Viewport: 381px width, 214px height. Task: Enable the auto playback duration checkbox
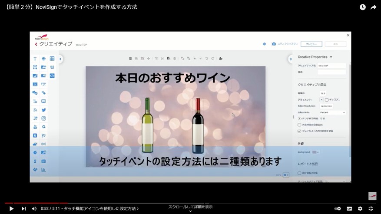pyautogui.click(x=299, y=125)
